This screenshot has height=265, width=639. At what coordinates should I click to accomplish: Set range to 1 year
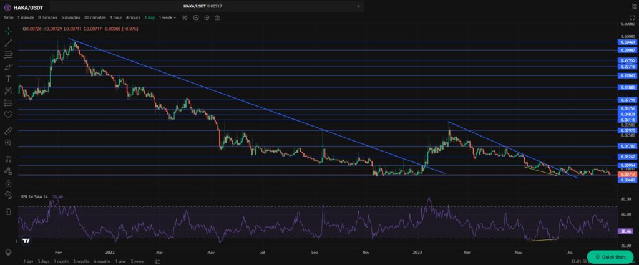120,261
